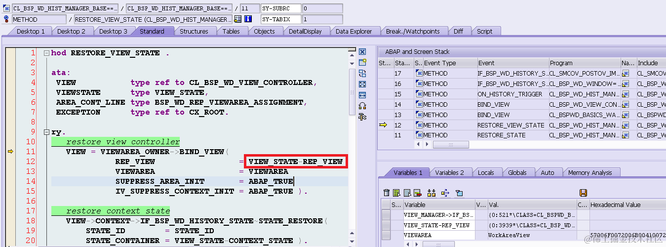This screenshot has width=666, height=247.
Task: Click stack table horizontal scrollbar thumb
Action: coord(451,144)
